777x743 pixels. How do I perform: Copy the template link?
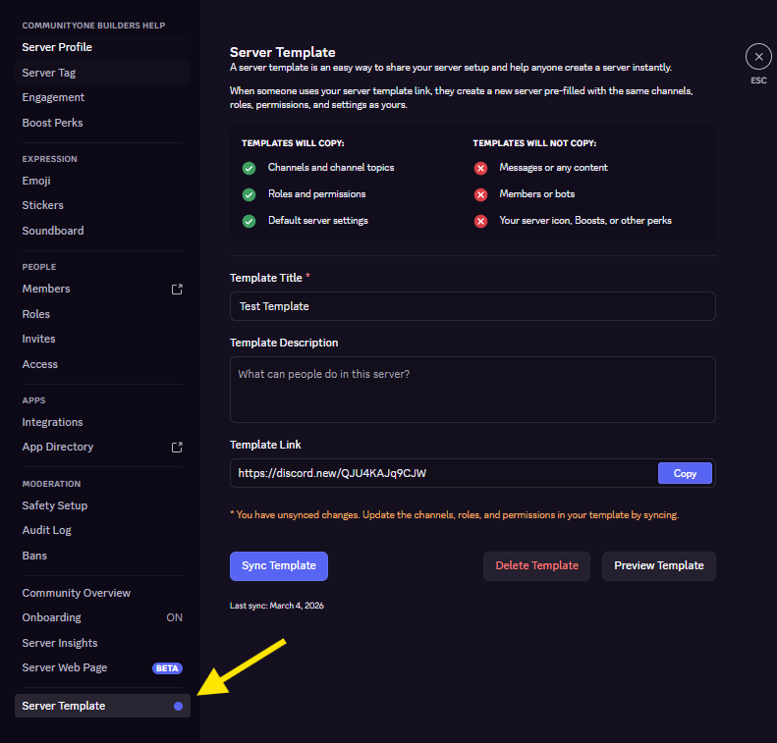[685, 474]
